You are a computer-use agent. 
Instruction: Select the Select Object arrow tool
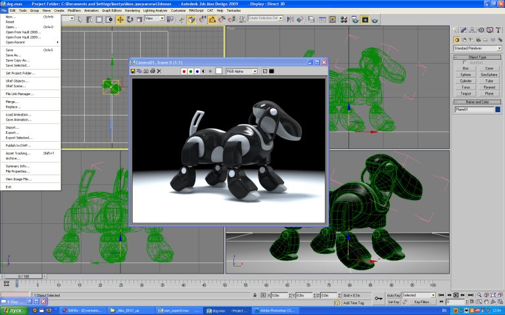(80, 20)
